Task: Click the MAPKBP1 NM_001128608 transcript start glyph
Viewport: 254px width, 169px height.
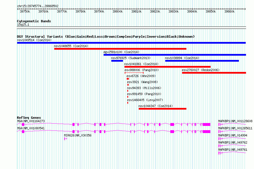Action: [220, 124]
